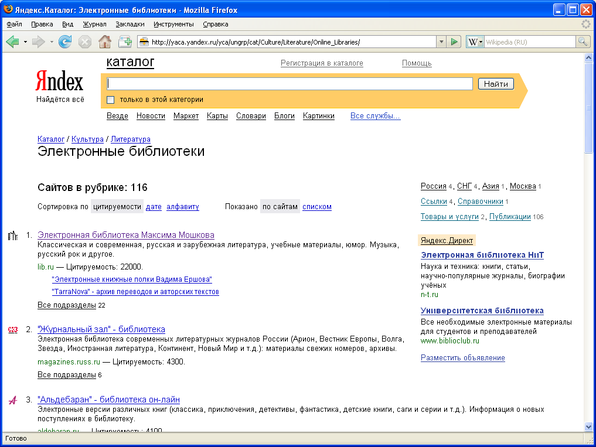
Task: Click the Альдебаран pink A favicon
Action: [x=12, y=400]
